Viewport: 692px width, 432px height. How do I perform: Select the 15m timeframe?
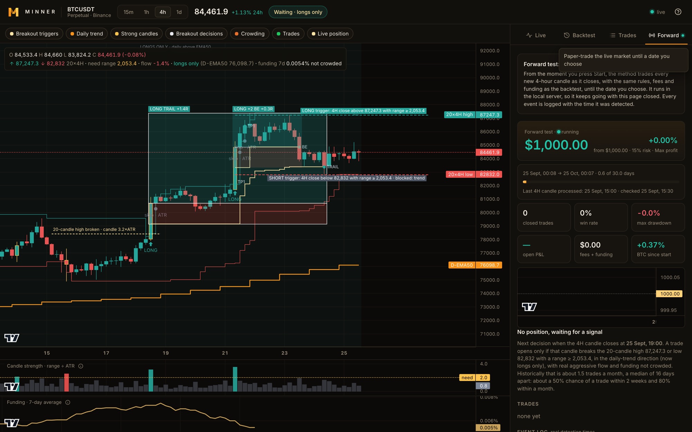pyautogui.click(x=128, y=12)
